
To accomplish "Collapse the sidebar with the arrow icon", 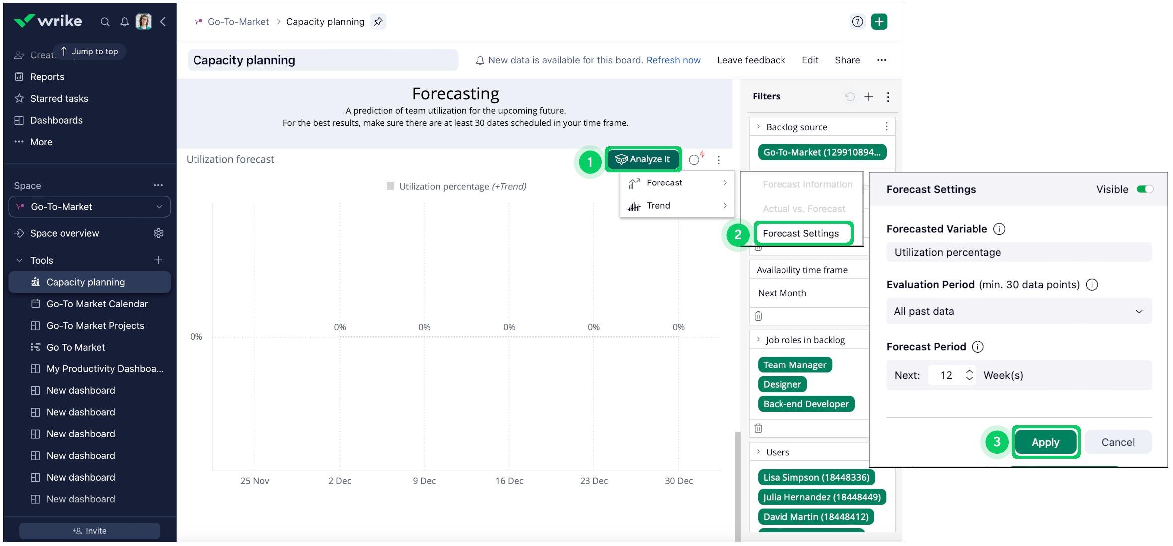I will 163,22.
